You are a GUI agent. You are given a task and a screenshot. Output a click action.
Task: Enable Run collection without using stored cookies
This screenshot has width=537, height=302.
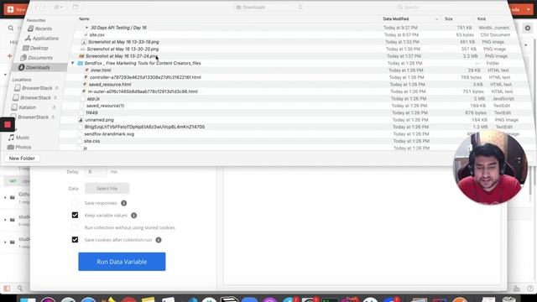click(75, 227)
